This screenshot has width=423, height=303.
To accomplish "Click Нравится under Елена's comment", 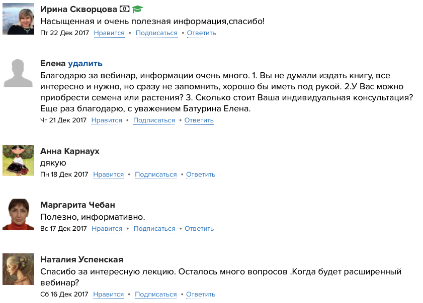I will click(x=107, y=120).
